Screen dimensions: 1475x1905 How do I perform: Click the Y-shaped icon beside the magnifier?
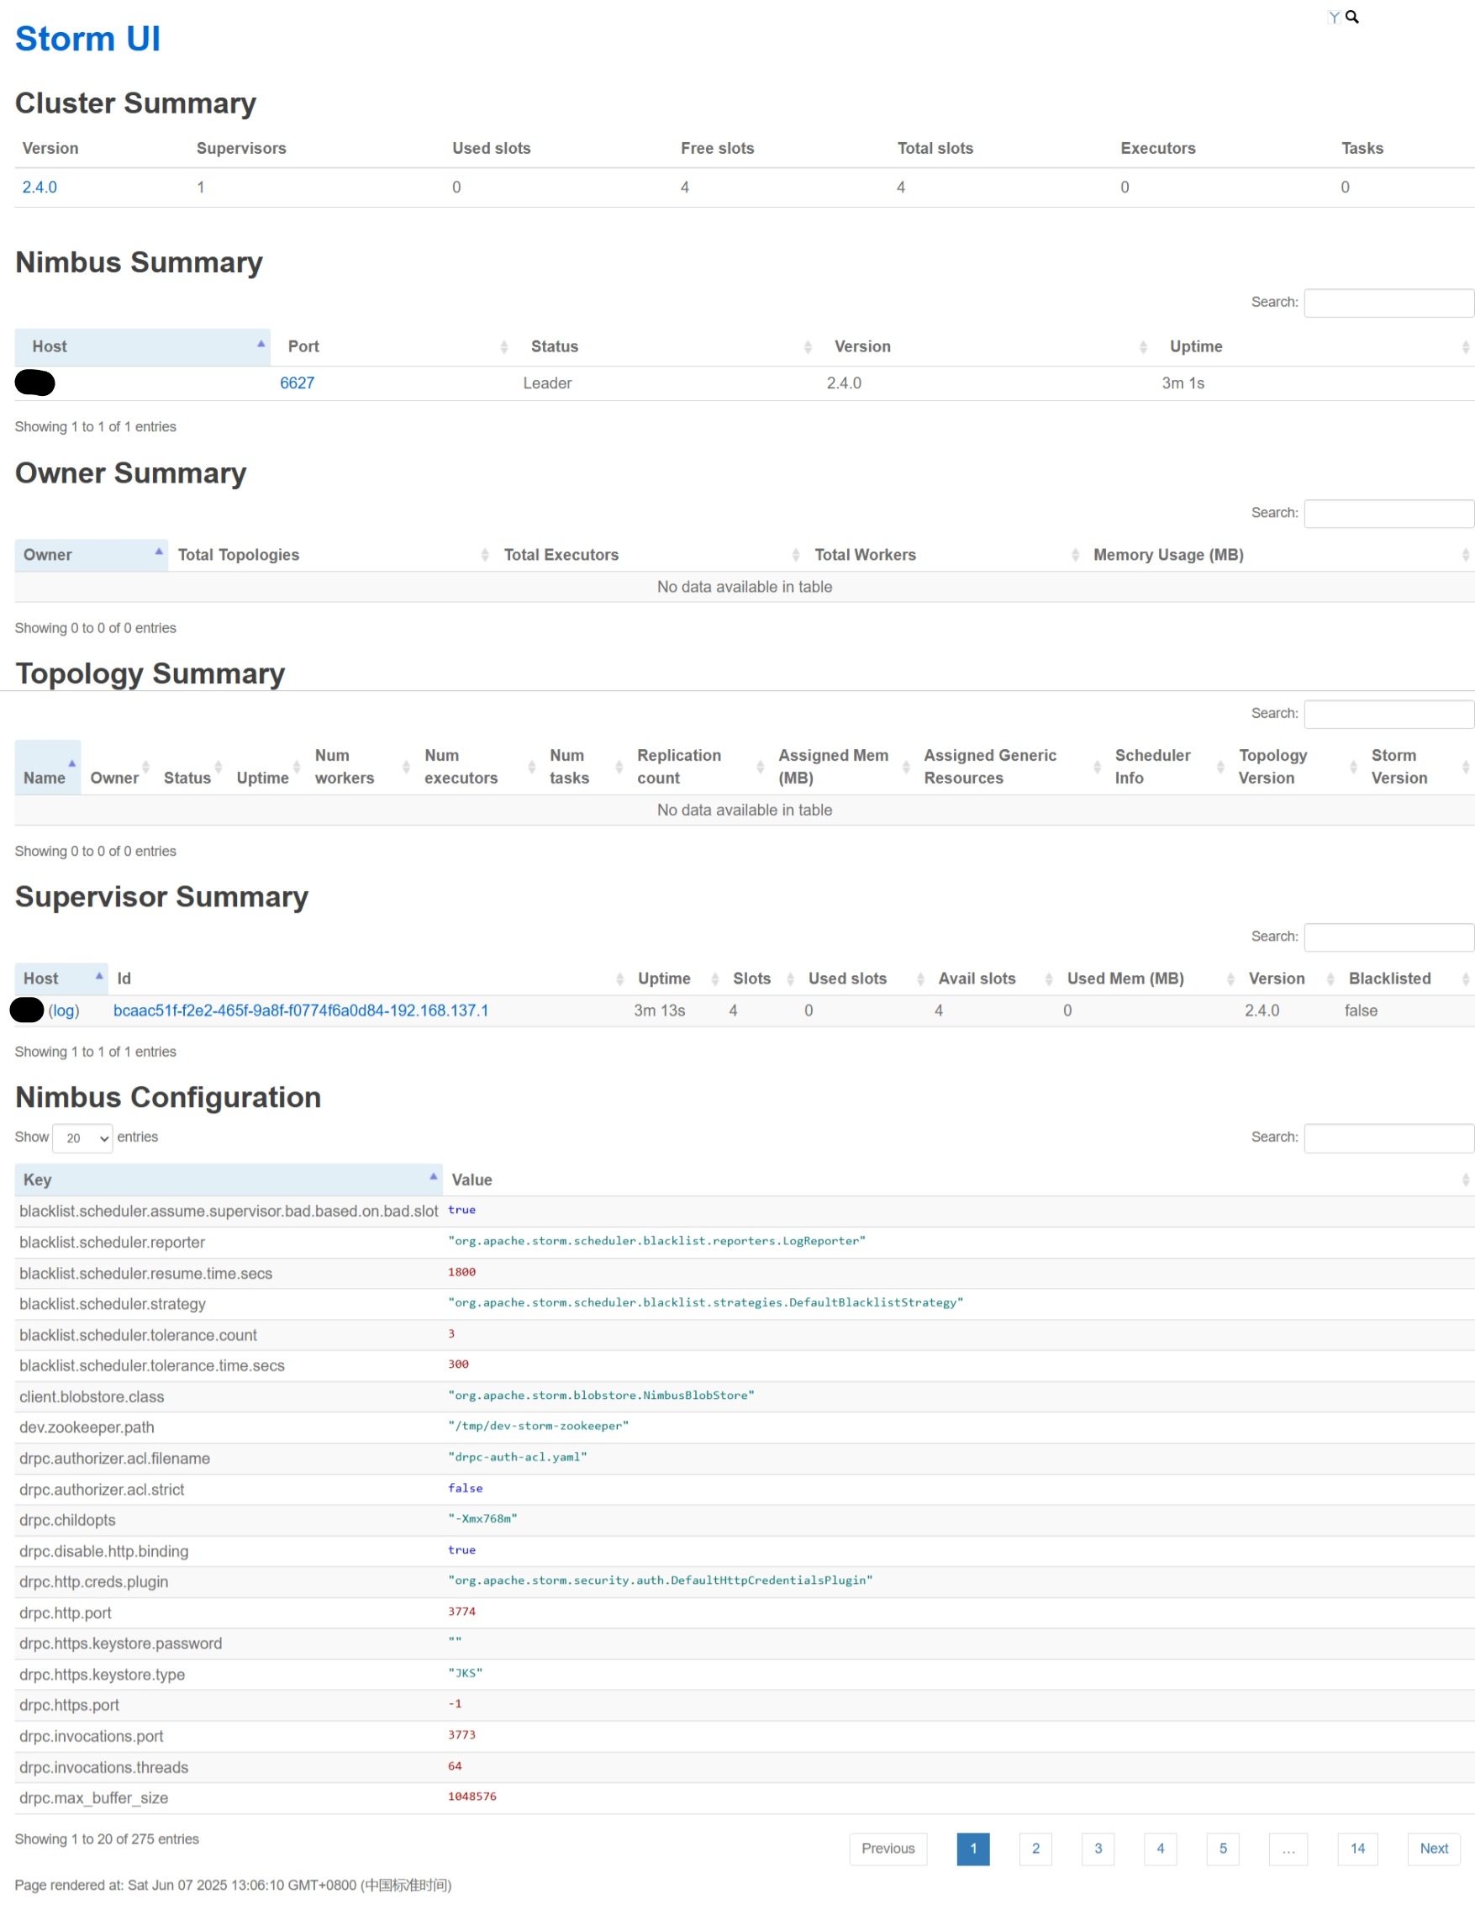(1334, 18)
